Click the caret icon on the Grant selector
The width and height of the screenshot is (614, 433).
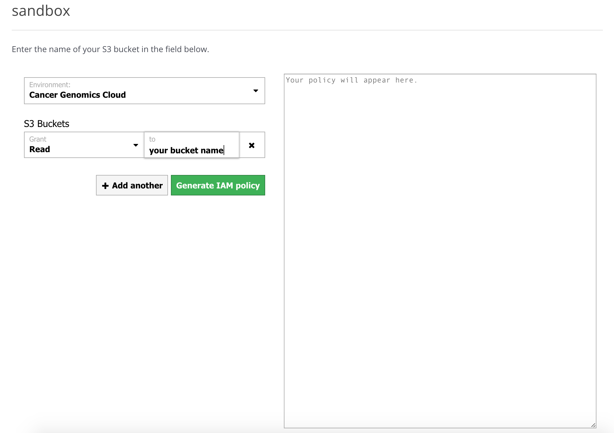[x=136, y=145]
